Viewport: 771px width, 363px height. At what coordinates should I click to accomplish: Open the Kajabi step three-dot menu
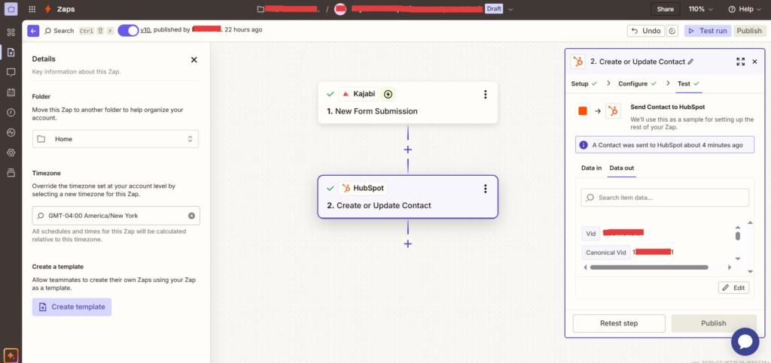pos(486,94)
